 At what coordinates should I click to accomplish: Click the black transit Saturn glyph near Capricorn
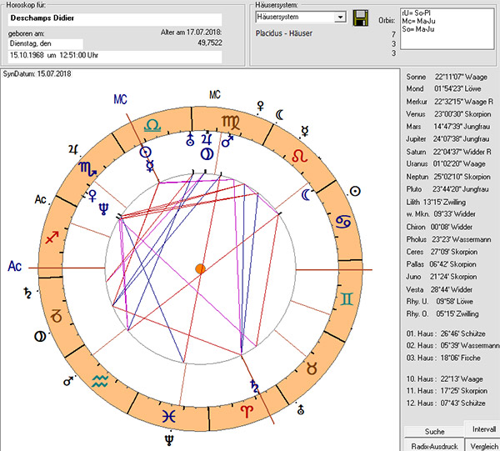coord(27,293)
